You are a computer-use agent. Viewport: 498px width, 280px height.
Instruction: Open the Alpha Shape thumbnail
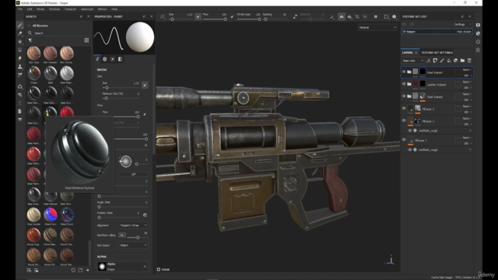tap(102, 267)
